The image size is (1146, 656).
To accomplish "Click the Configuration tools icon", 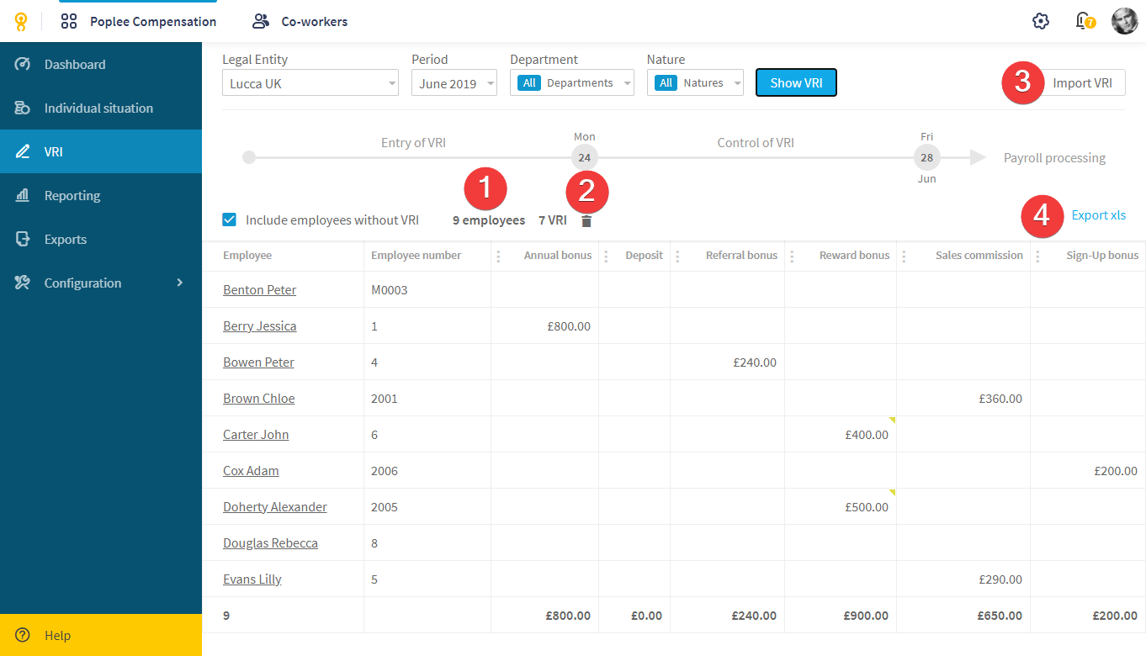I will pyautogui.click(x=23, y=283).
